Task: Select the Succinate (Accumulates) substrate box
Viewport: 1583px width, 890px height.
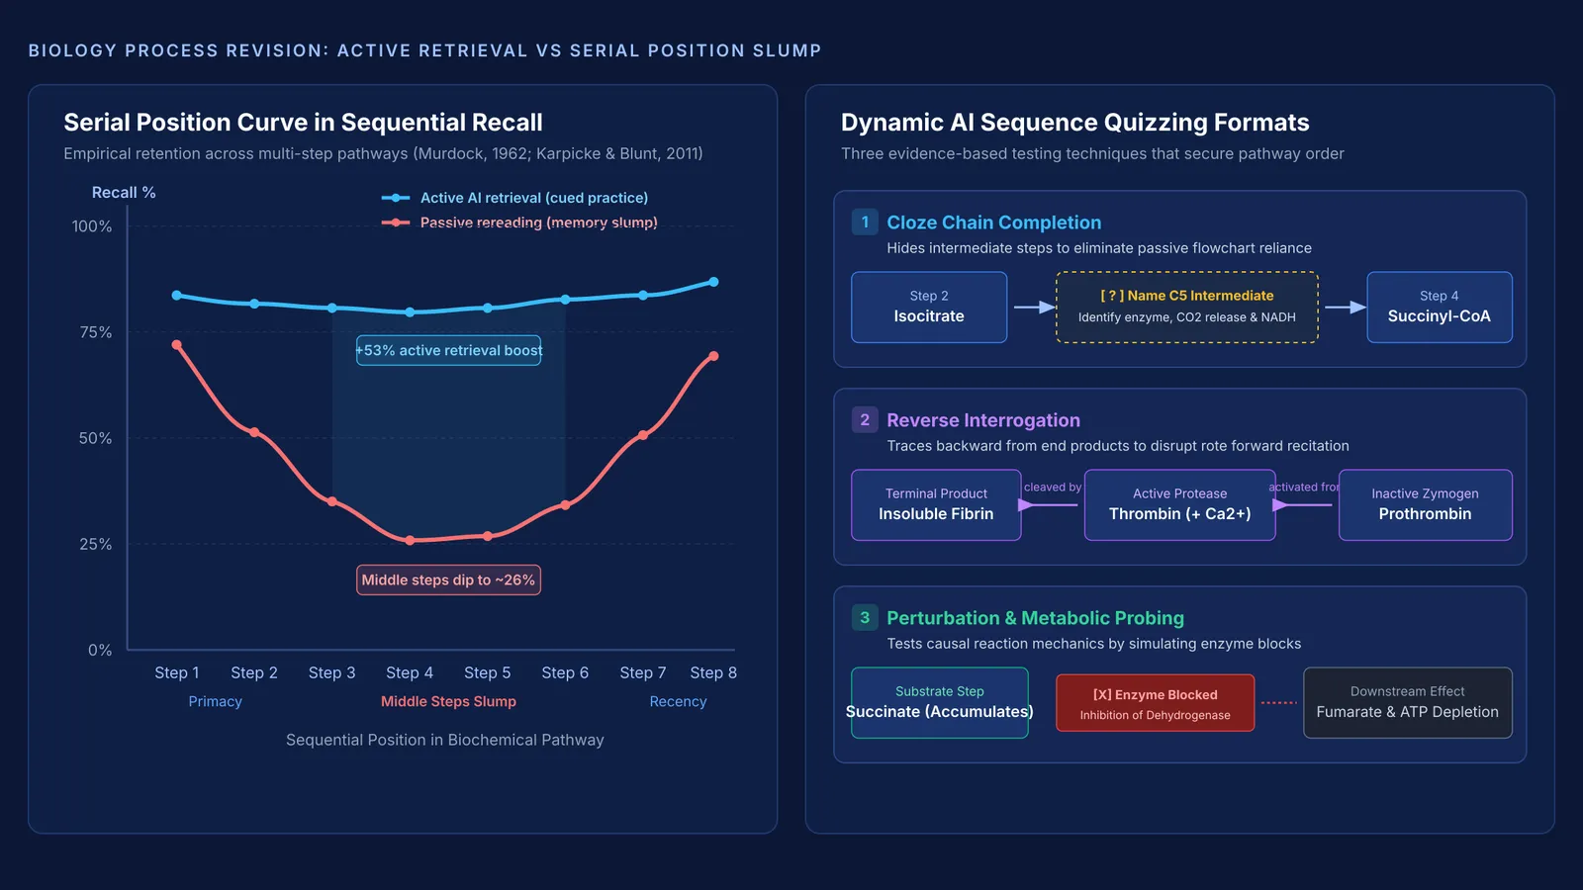Action: [x=939, y=702]
